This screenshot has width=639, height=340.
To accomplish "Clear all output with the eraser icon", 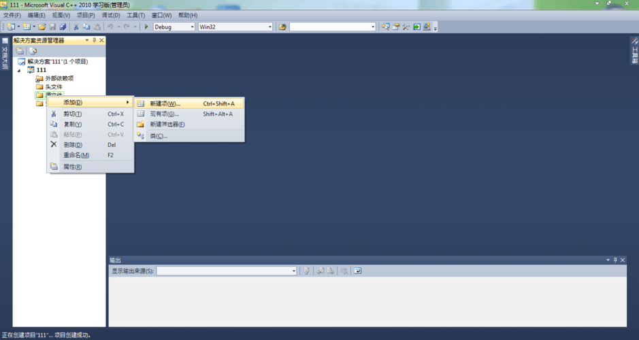I will click(344, 271).
